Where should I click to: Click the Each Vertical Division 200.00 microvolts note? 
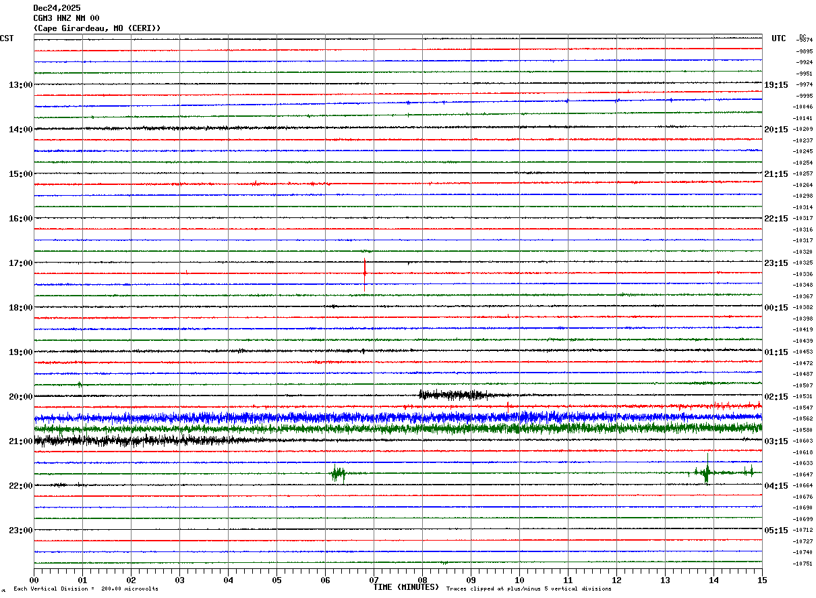click(86, 589)
